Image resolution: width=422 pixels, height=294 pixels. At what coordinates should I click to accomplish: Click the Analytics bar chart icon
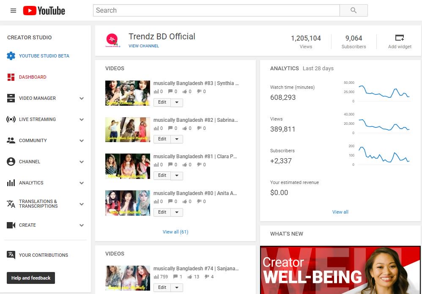(x=11, y=183)
